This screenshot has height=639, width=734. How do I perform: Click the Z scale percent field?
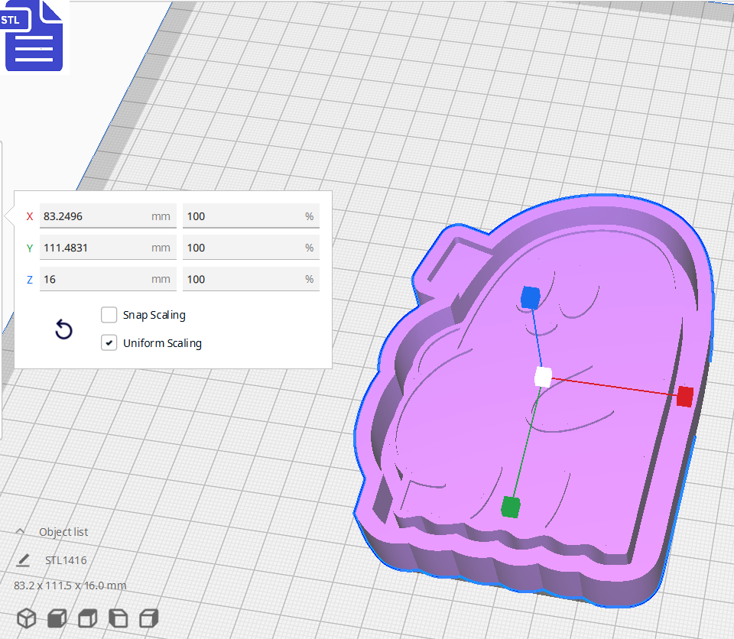pyautogui.click(x=242, y=279)
